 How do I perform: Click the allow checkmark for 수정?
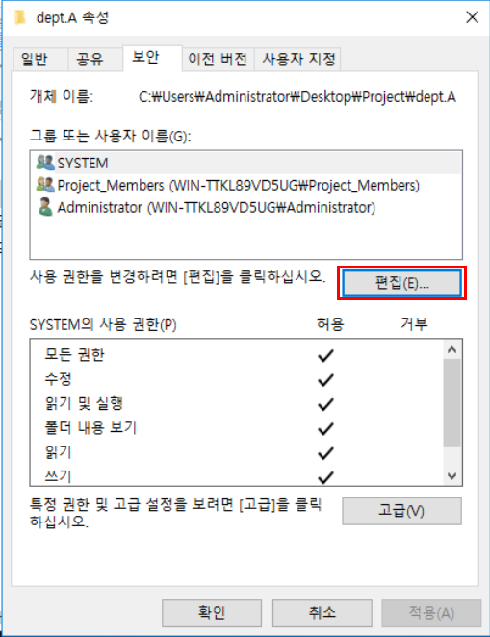[325, 380]
